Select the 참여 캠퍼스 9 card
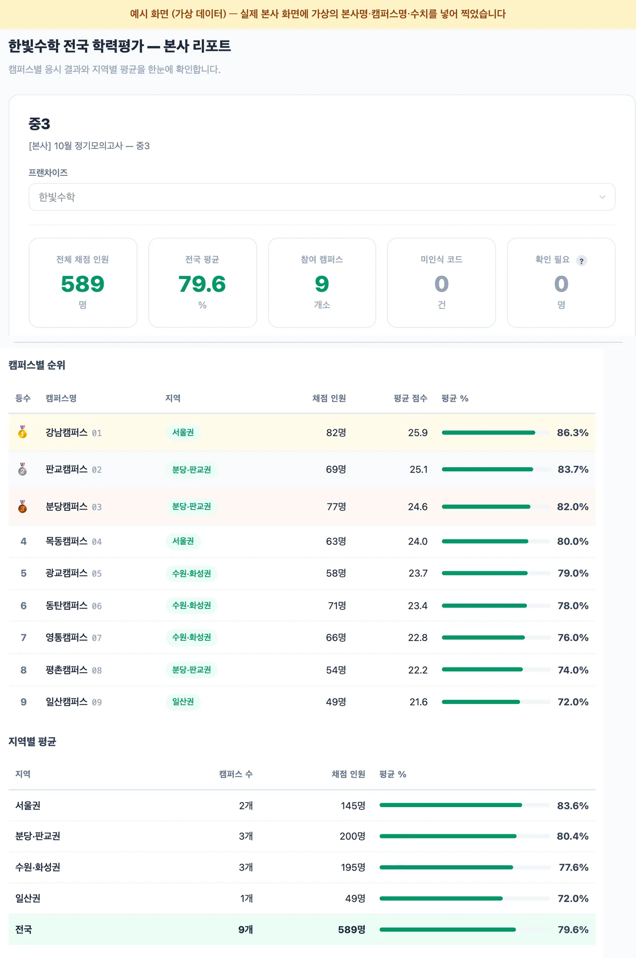Screen dimensions: 636x958 (x=322, y=283)
